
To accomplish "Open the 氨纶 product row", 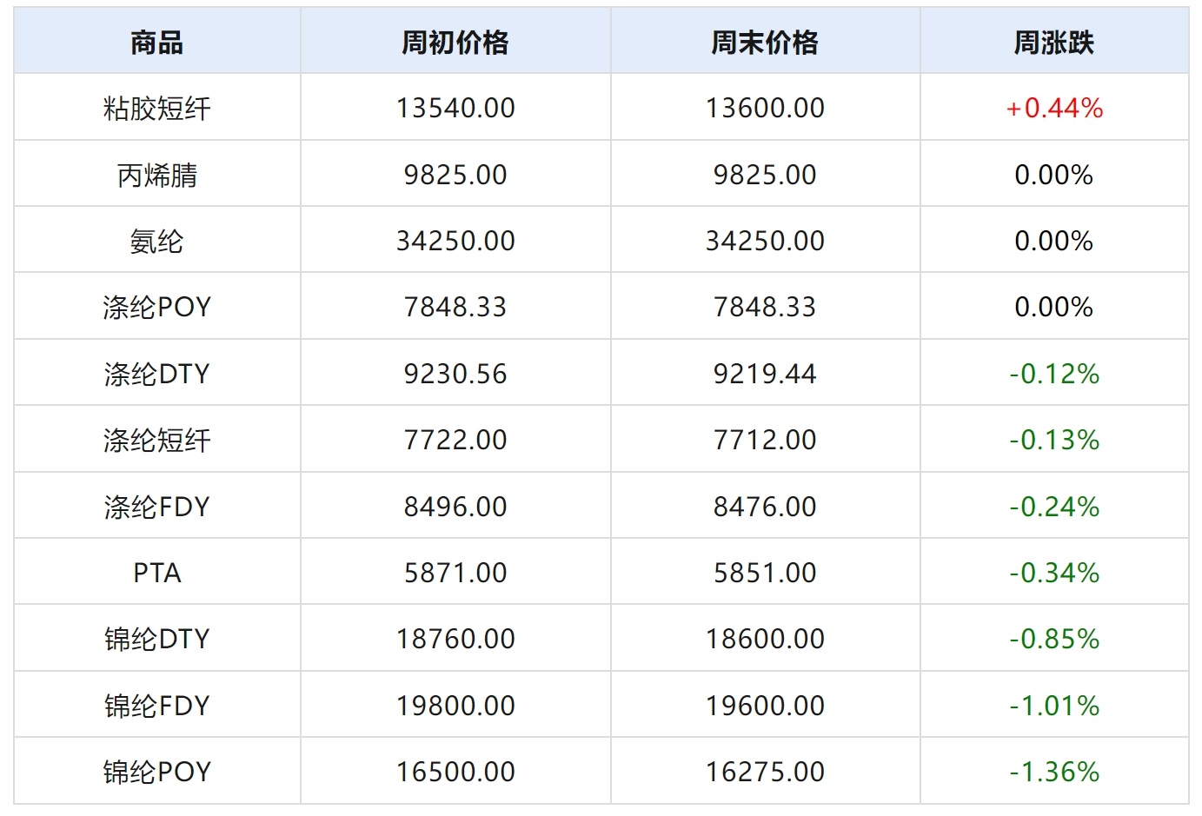I will point(156,241).
